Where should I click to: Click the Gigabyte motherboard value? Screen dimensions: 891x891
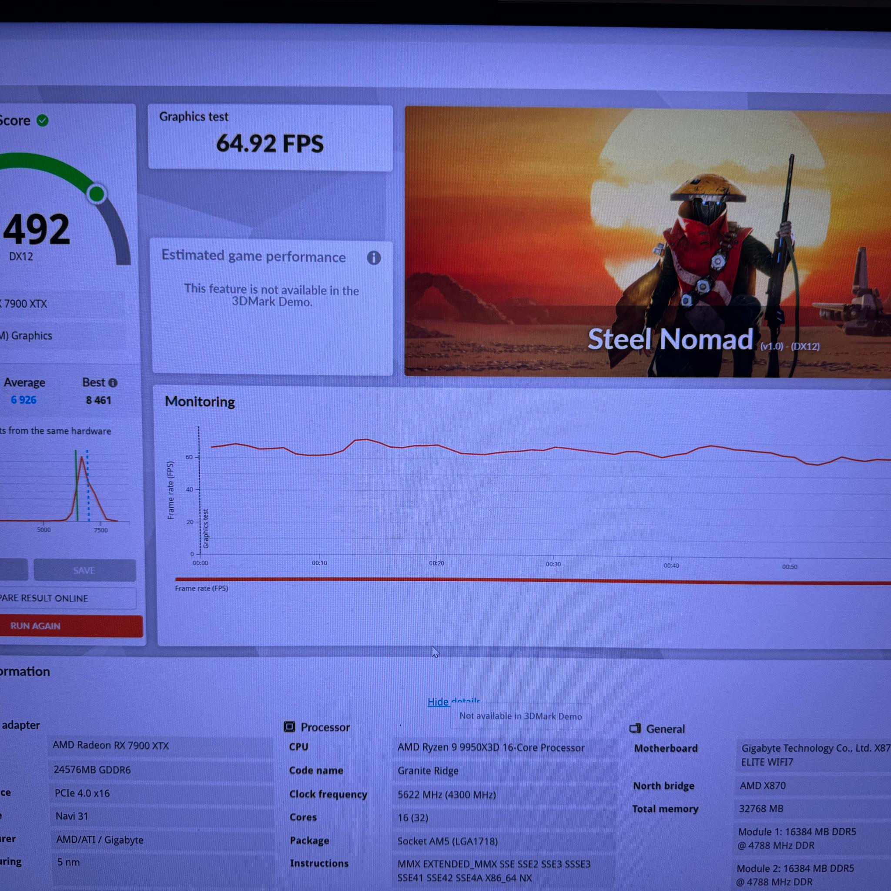tap(813, 755)
